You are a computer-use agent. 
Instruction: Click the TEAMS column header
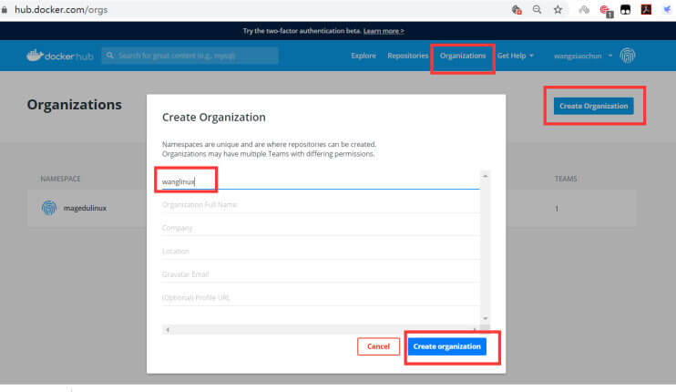click(566, 179)
